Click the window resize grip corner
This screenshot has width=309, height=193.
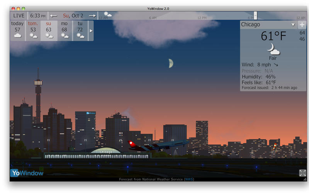(x=305, y=179)
